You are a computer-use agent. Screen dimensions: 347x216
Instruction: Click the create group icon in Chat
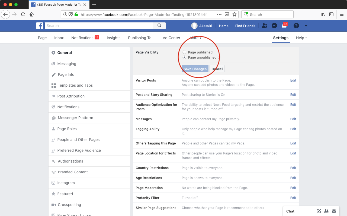(x=326, y=211)
